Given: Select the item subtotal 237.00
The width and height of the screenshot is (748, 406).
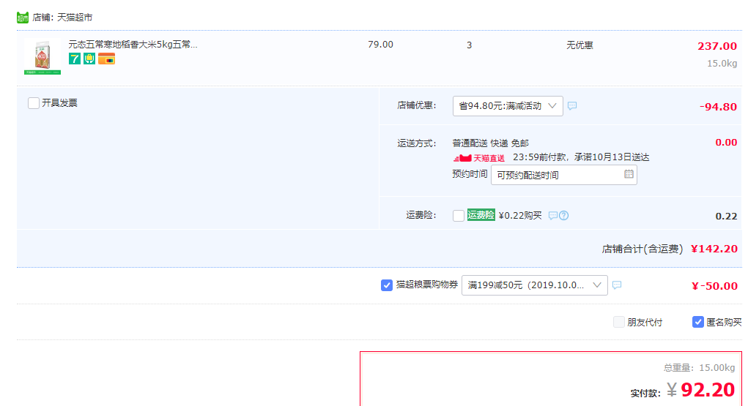Looking at the screenshot, I should [717, 46].
